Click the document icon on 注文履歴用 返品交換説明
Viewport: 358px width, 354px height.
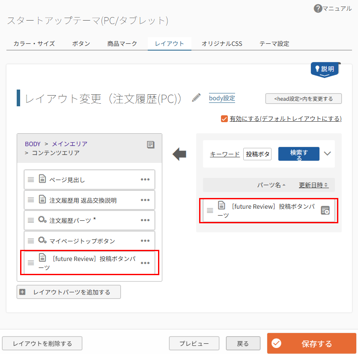pyautogui.click(x=42, y=200)
